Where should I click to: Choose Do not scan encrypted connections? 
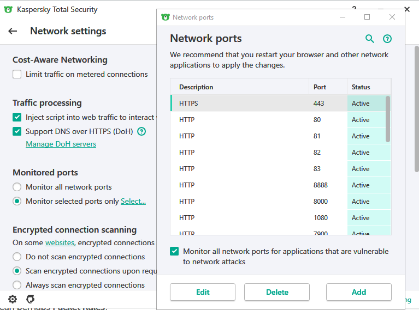coord(17,257)
